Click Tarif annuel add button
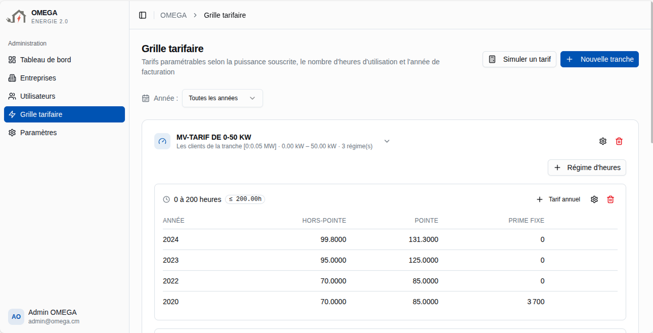653x333 pixels. click(558, 199)
